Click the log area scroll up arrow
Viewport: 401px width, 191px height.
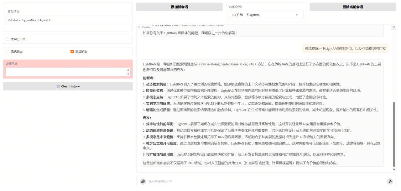coord(128,70)
